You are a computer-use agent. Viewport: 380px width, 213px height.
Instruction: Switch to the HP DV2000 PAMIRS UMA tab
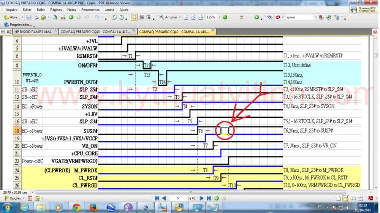coord(32,32)
